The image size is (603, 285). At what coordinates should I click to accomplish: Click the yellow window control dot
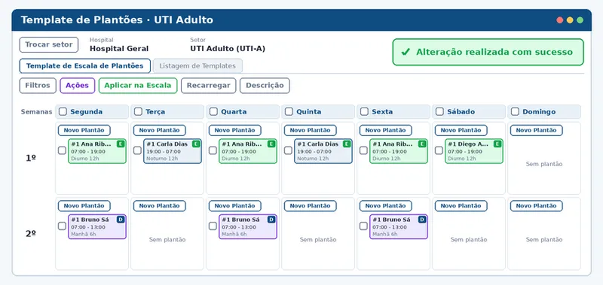click(570, 20)
